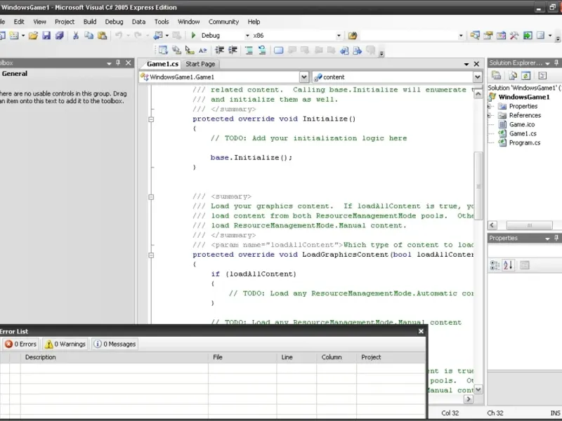The image size is (562, 421).
Task: Click the Open File folder icon
Action: (x=33, y=35)
